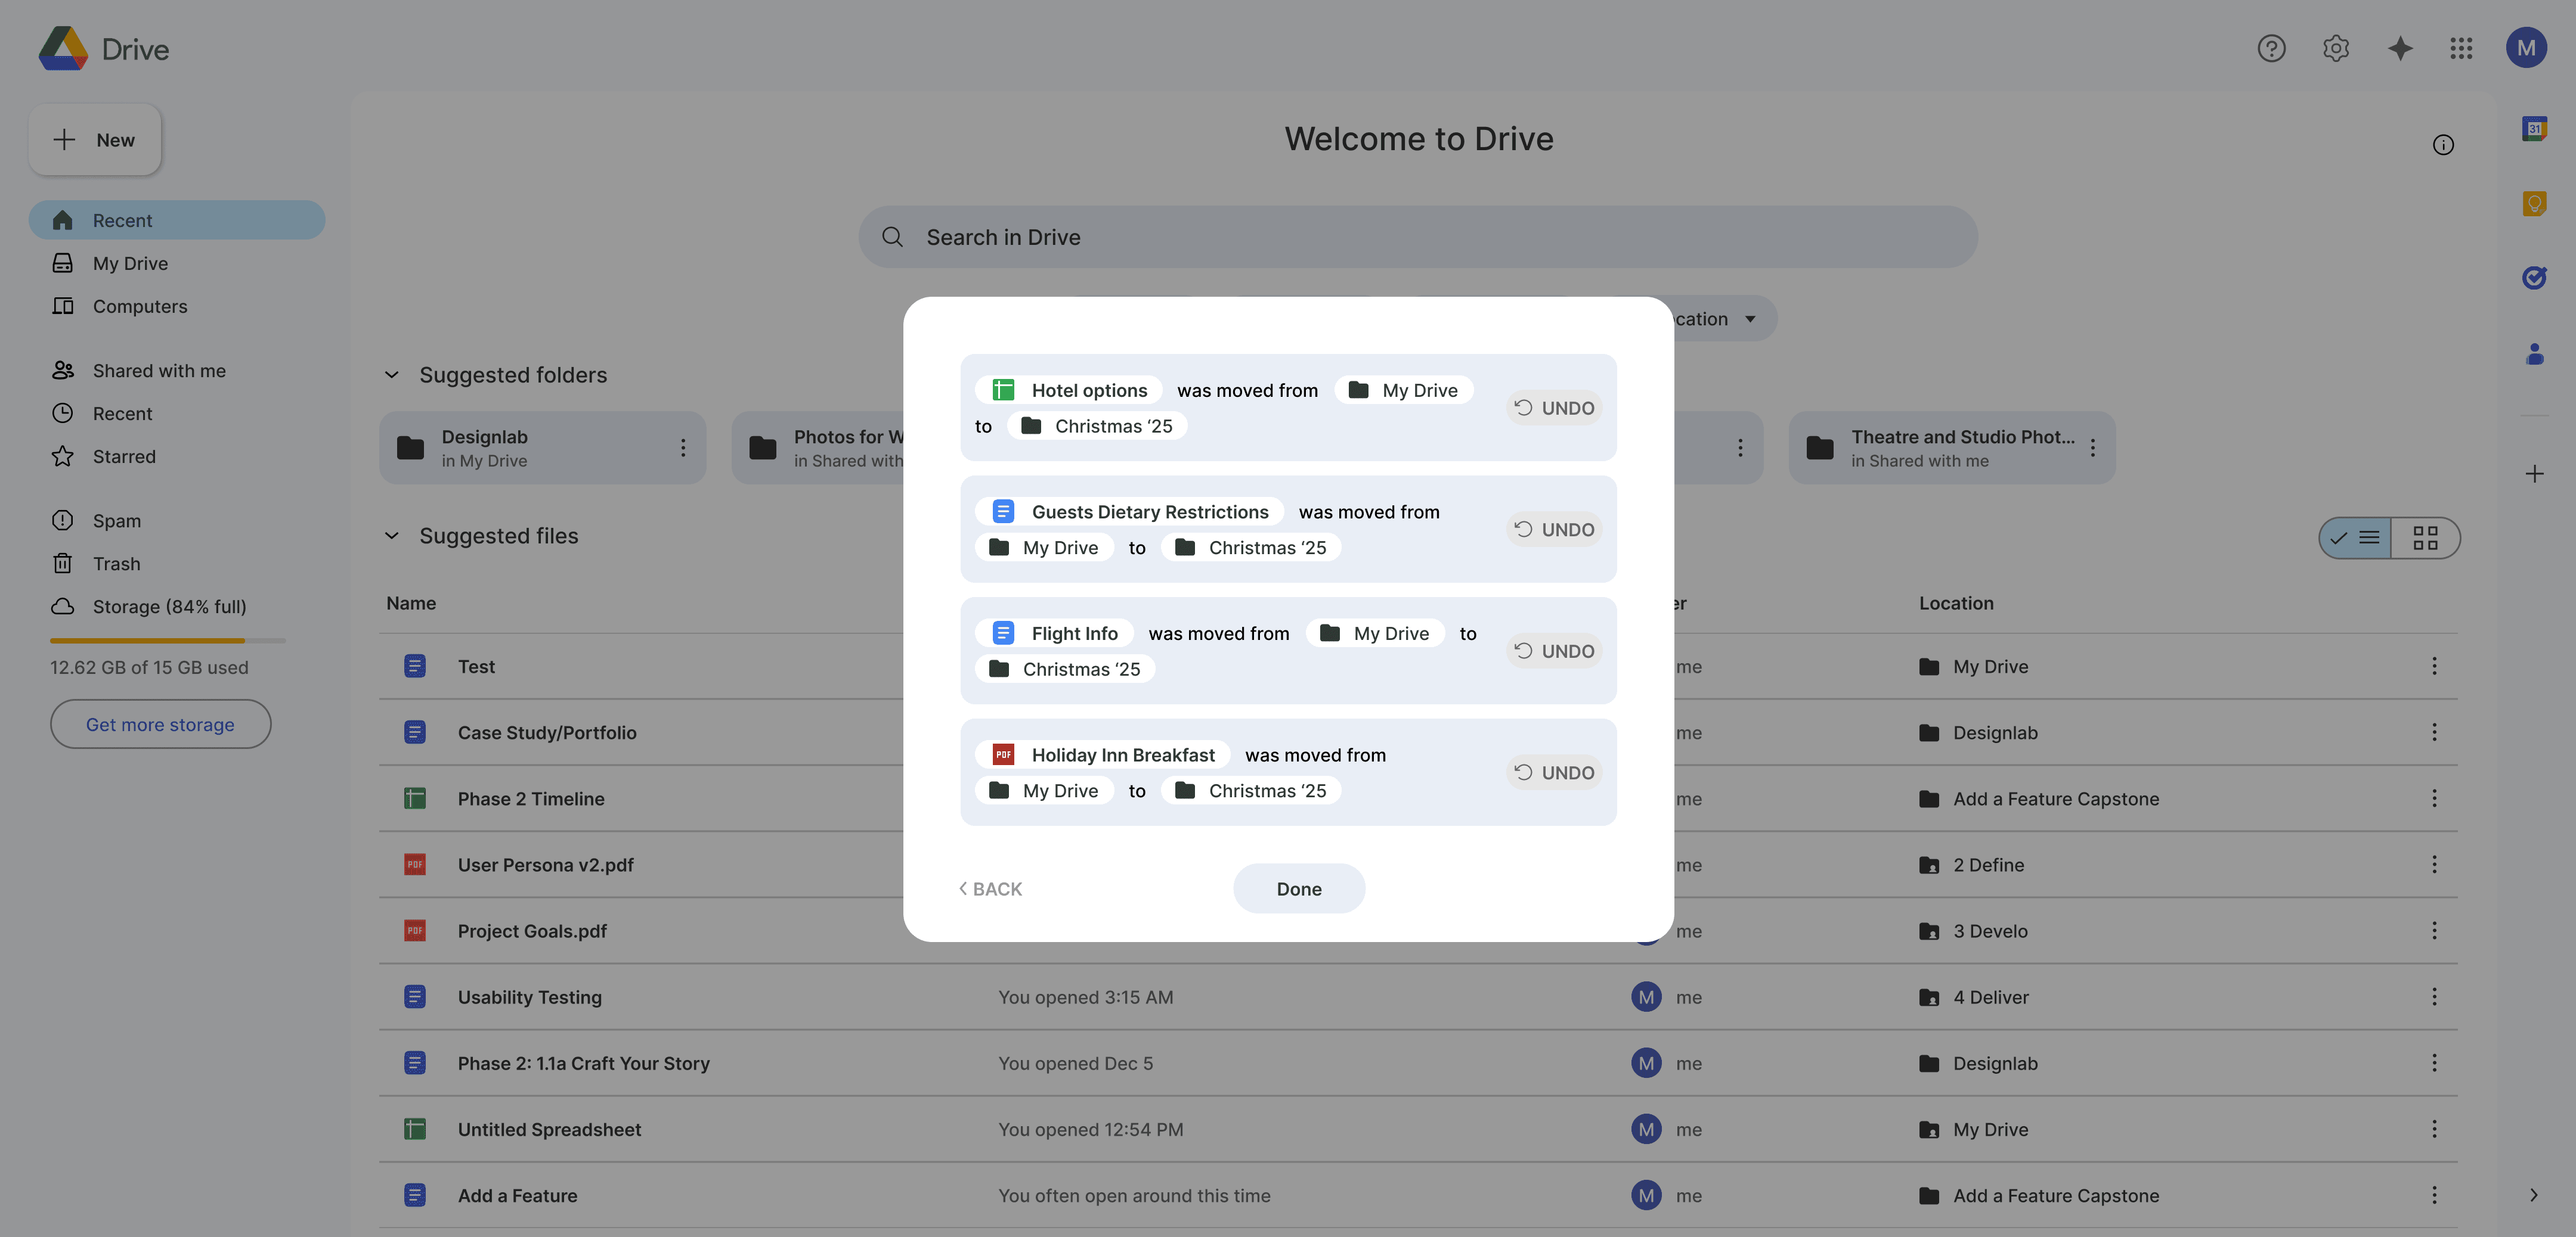Click the Search in Drive field

pos(1417,237)
